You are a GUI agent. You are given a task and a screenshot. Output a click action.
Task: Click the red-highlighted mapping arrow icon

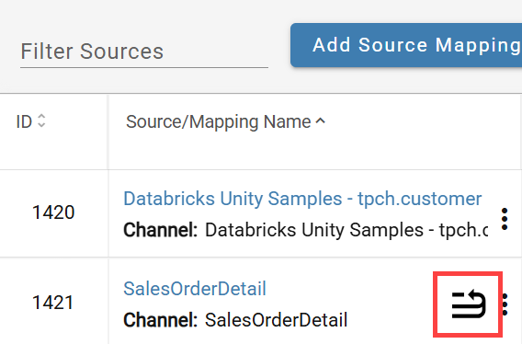click(x=468, y=304)
